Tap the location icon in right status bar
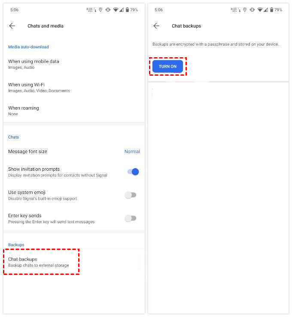 click(x=245, y=10)
